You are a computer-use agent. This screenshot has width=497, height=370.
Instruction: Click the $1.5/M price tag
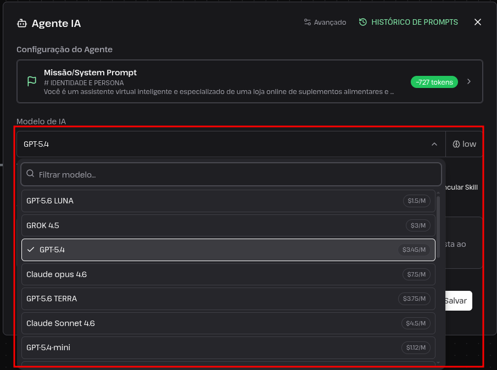pyautogui.click(x=416, y=201)
